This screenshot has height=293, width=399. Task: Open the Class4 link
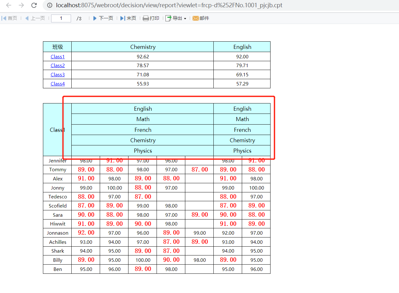tap(57, 84)
